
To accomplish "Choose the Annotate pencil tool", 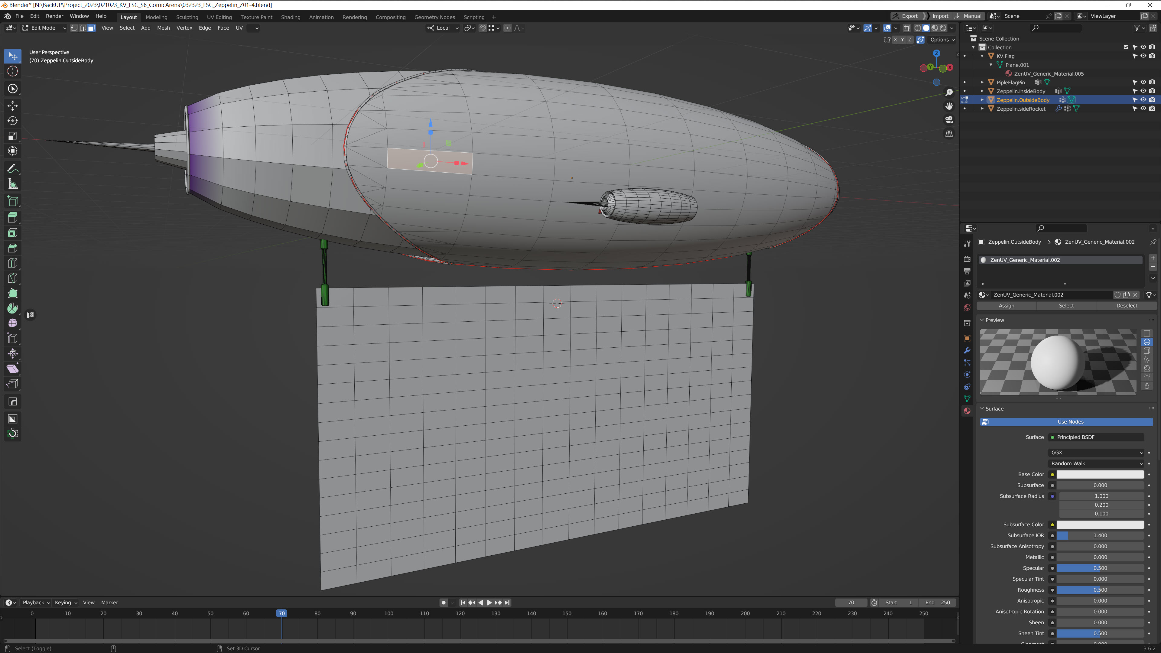I will [x=13, y=169].
